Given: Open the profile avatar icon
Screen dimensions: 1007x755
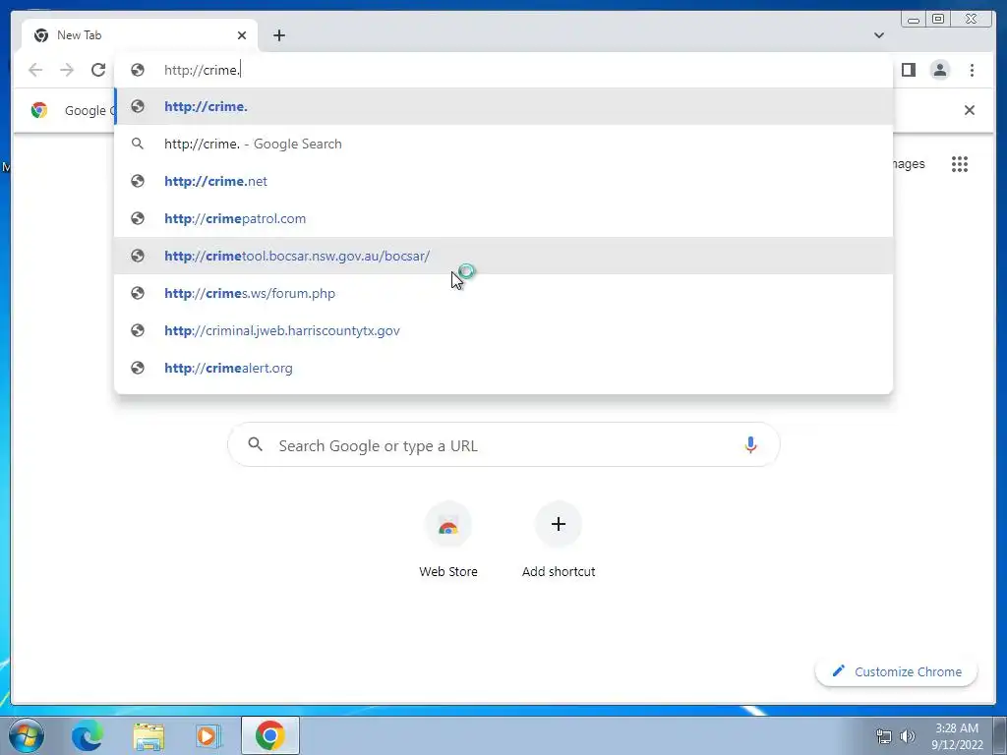Looking at the screenshot, I should pyautogui.click(x=939, y=70).
